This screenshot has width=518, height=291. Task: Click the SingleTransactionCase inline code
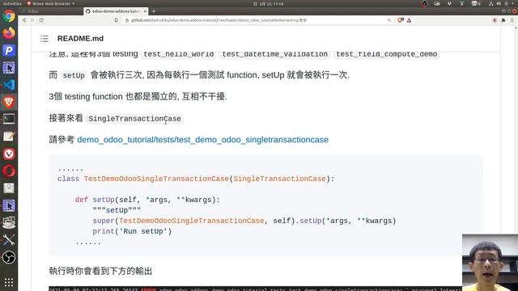tap(134, 119)
